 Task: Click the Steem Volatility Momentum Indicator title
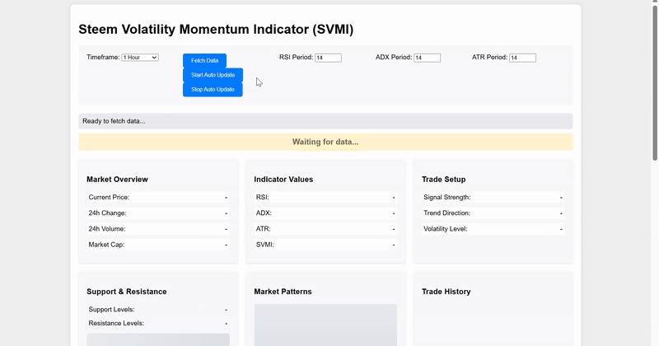click(x=216, y=30)
